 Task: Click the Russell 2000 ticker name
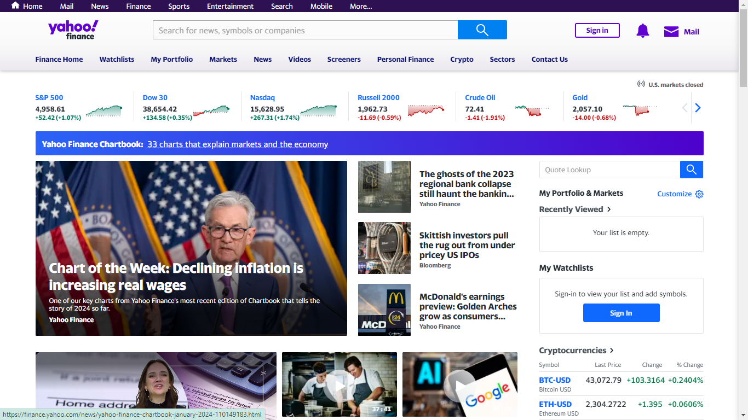pos(378,97)
